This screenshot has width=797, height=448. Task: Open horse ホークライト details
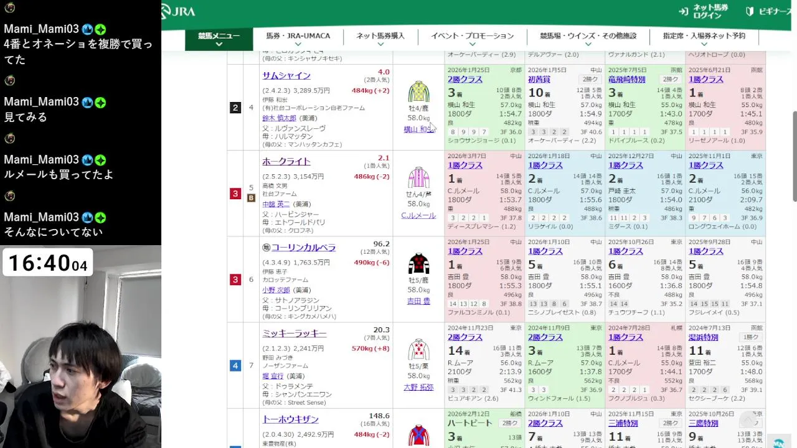tap(286, 161)
